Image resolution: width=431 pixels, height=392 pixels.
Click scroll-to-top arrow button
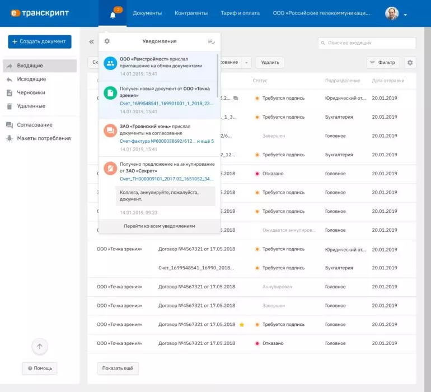pyautogui.click(x=40, y=346)
